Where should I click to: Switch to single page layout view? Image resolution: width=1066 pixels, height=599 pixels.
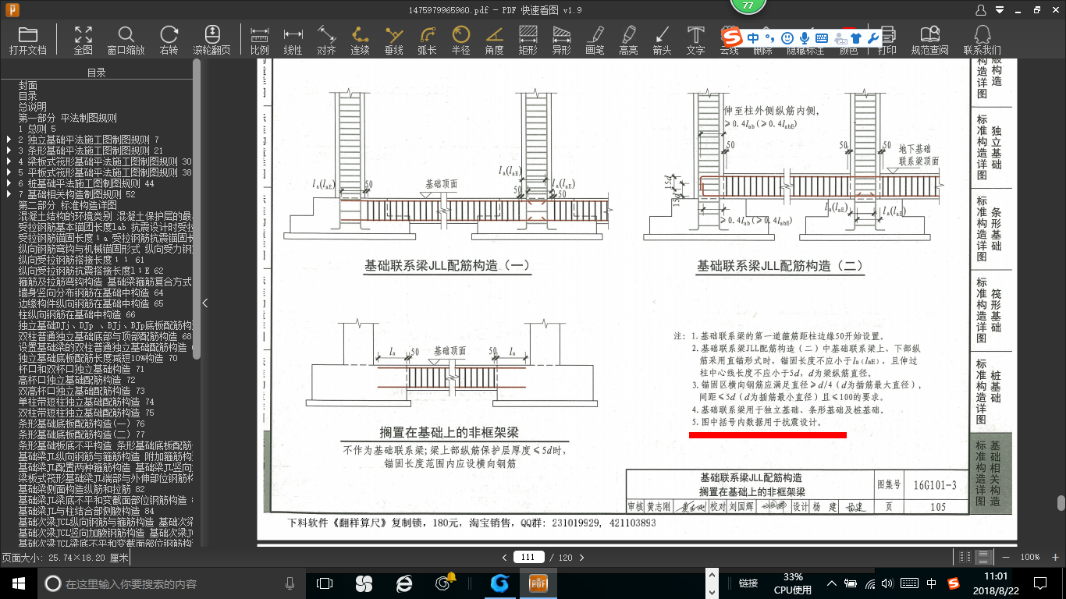tap(967, 557)
